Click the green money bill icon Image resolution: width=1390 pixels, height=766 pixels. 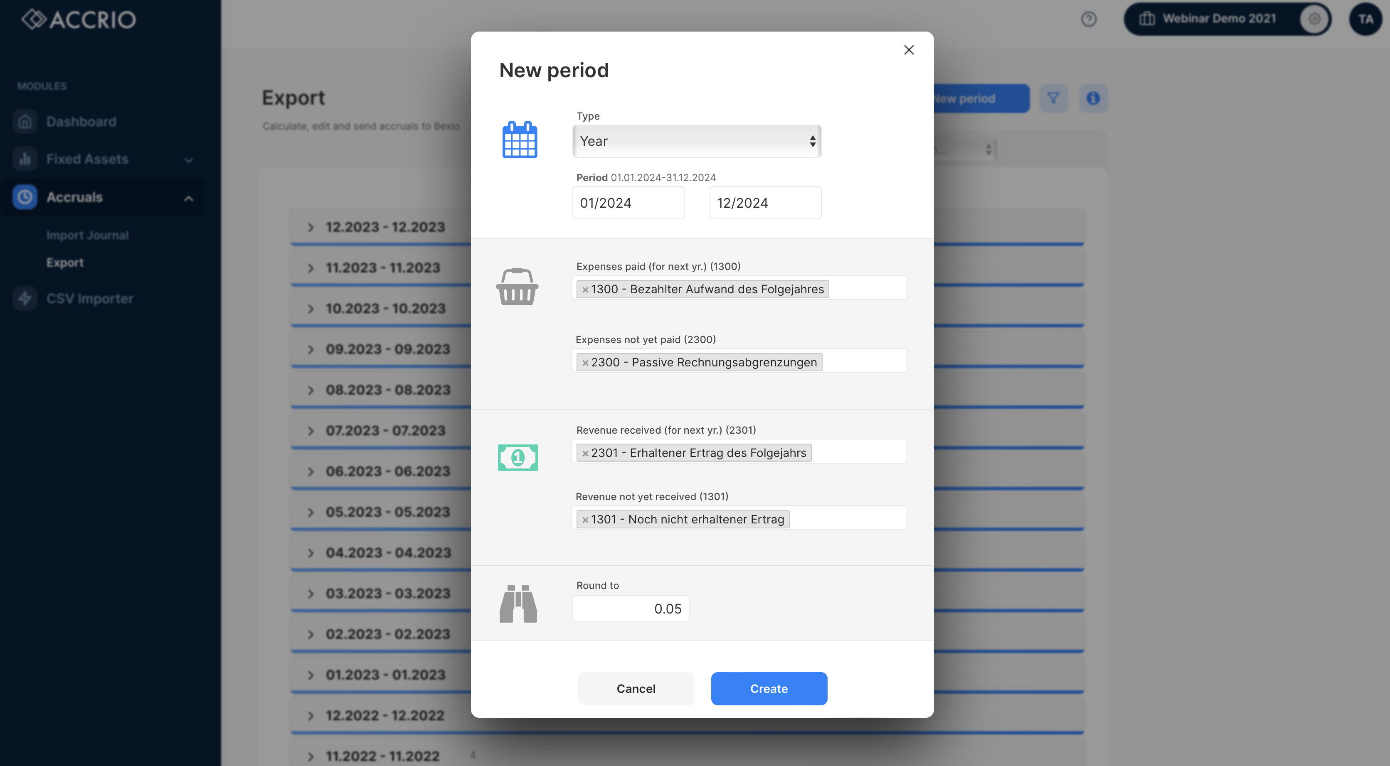tap(518, 457)
